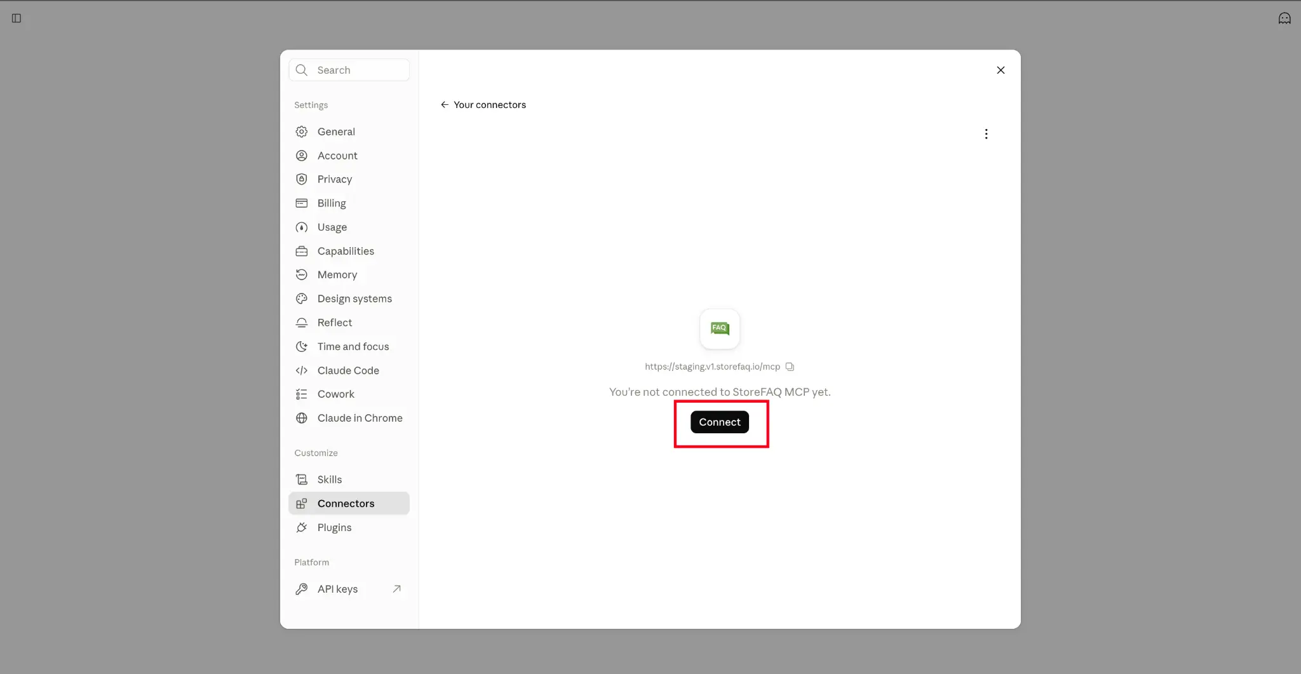Open Design systems settings
The height and width of the screenshot is (674, 1301).
point(349,299)
